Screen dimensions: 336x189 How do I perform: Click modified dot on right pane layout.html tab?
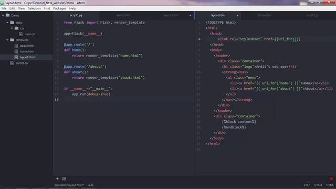pyautogui.click(x=237, y=15)
